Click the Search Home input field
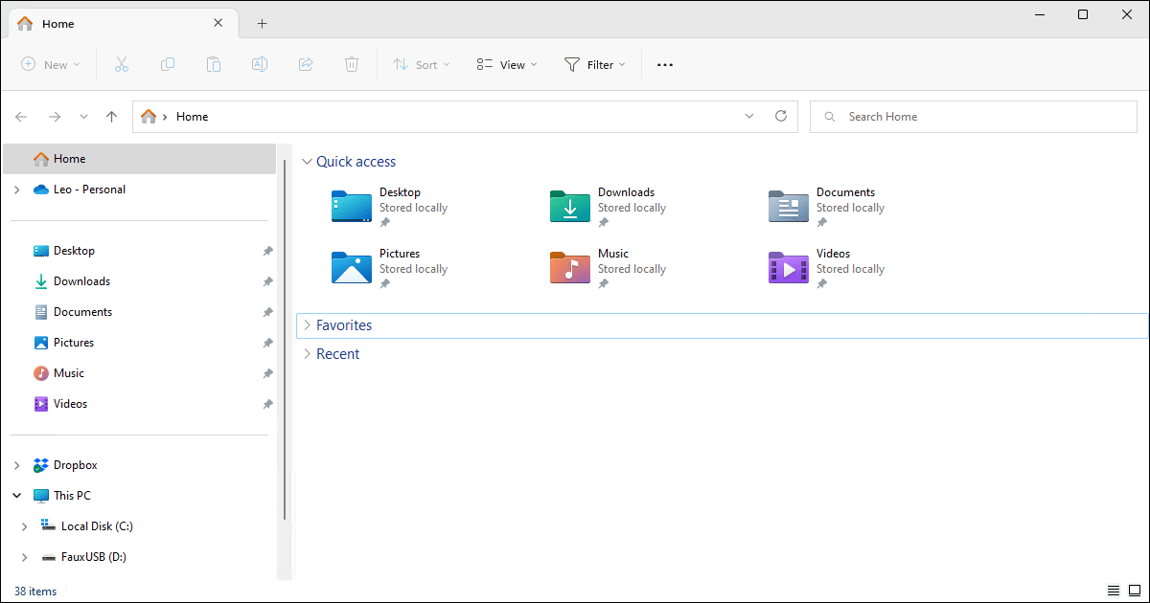 tap(974, 117)
